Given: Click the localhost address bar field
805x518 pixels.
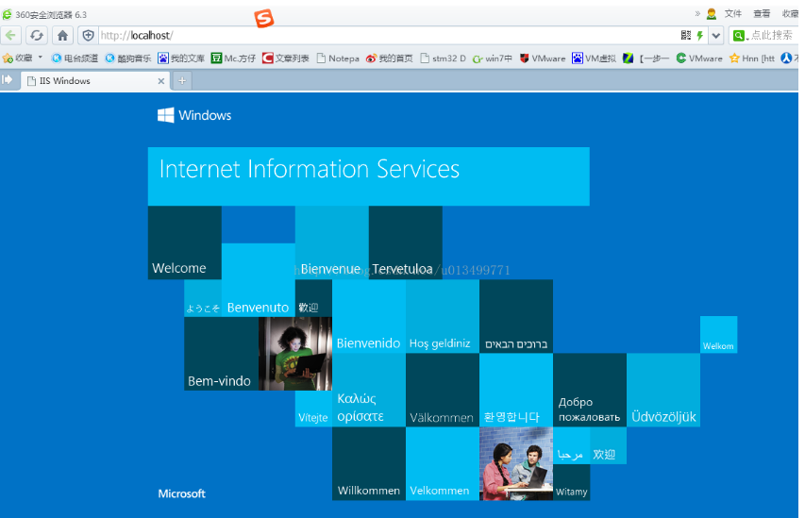Looking at the screenshot, I should coord(388,36).
